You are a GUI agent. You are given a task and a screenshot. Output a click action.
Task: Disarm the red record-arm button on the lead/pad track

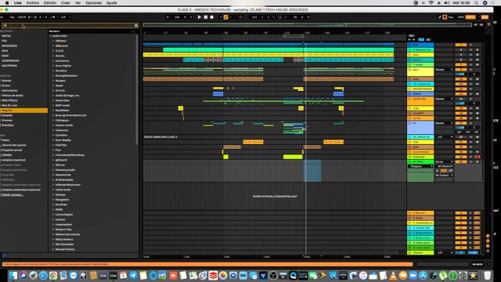477,157
